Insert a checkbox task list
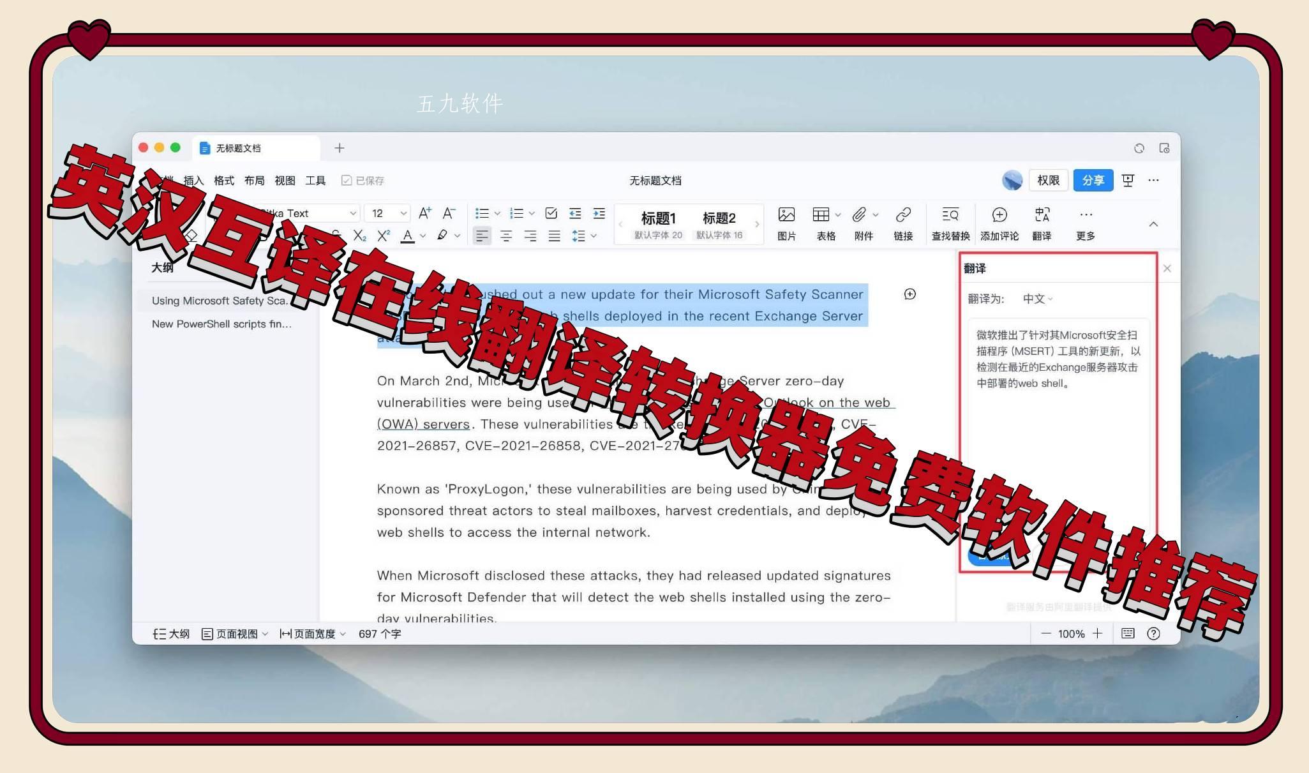 click(x=551, y=213)
